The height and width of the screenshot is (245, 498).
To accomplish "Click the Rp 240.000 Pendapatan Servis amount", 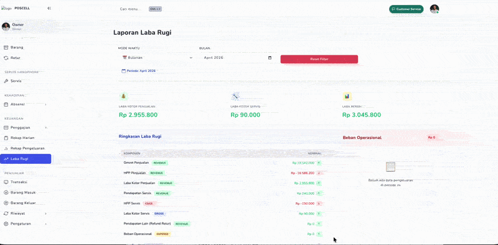I will click(306, 194).
